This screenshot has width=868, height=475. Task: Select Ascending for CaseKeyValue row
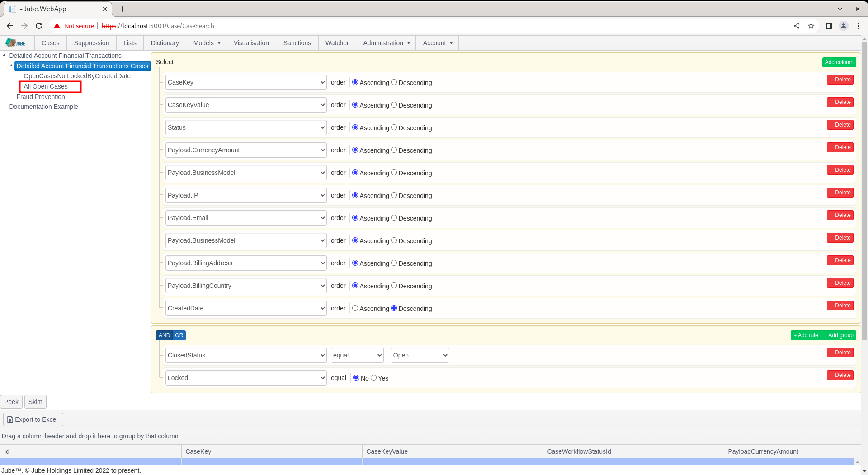click(355, 105)
